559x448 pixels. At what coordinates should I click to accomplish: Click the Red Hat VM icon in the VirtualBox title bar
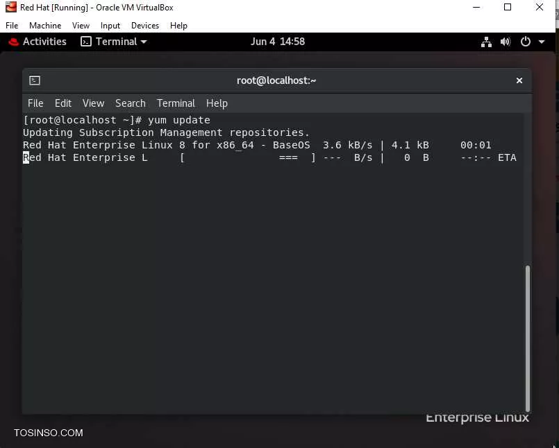(x=11, y=7)
